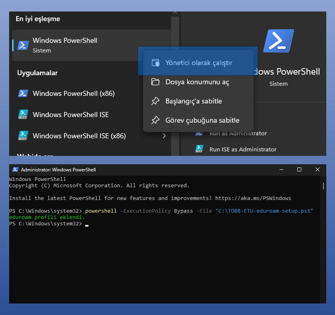This screenshot has height=315, width=335.
Task: Click the Windows PowerShell ISE (x86) icon
Action: 23,136
